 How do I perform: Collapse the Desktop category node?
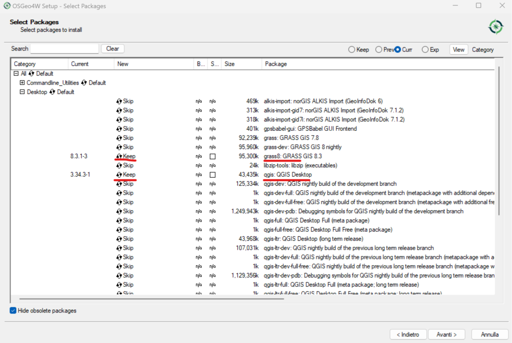click(22, 92)
